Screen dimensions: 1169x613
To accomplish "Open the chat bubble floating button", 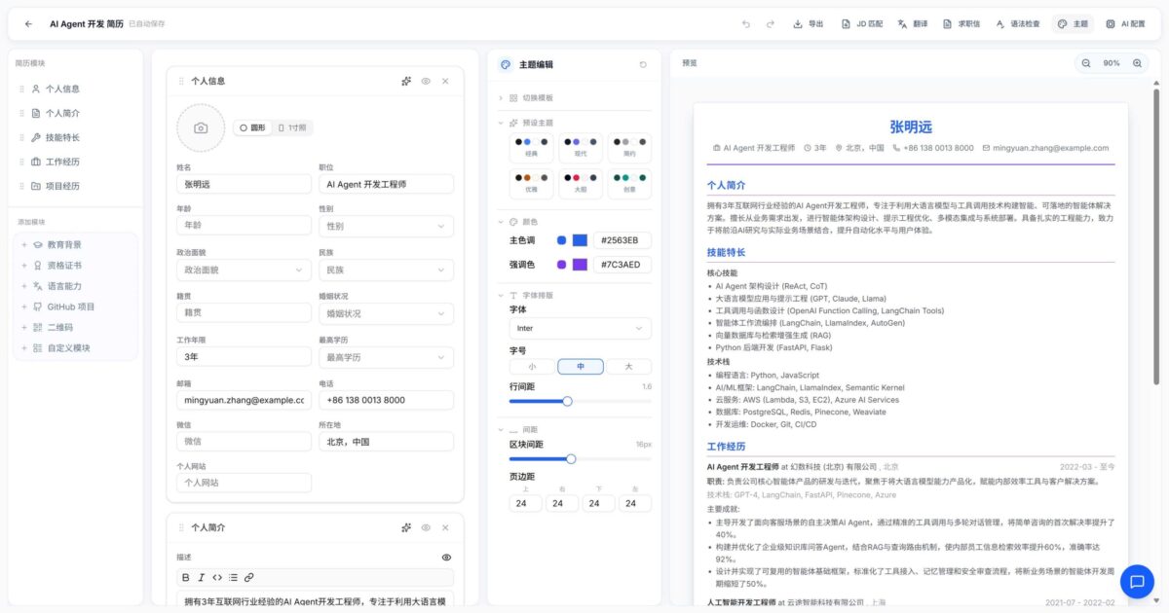I will pos(1136,581).
